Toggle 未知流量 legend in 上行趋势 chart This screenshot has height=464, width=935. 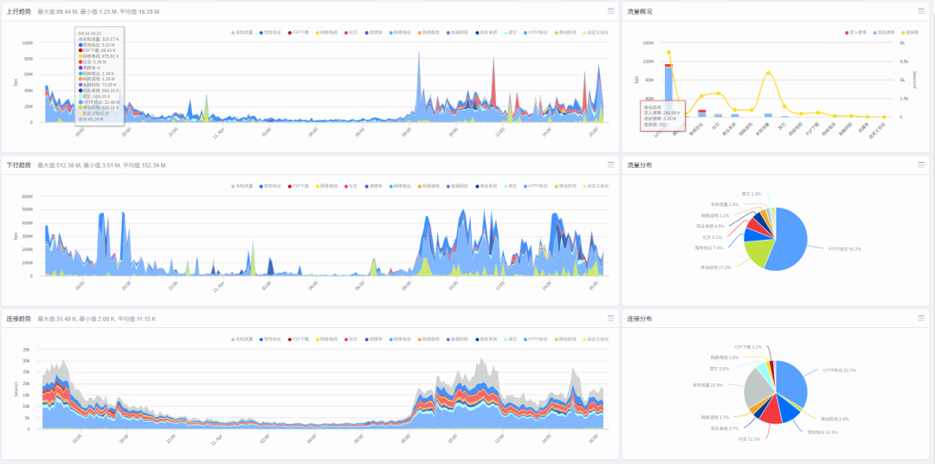point(242,33)
